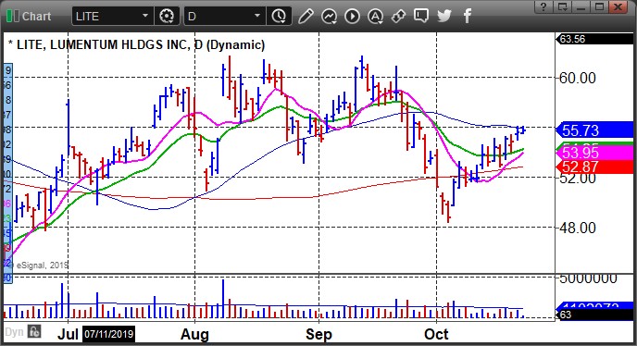Expand the D interval dropdown arrow
637x346 pixels.
pyautogui.click(x=257, y=17)
